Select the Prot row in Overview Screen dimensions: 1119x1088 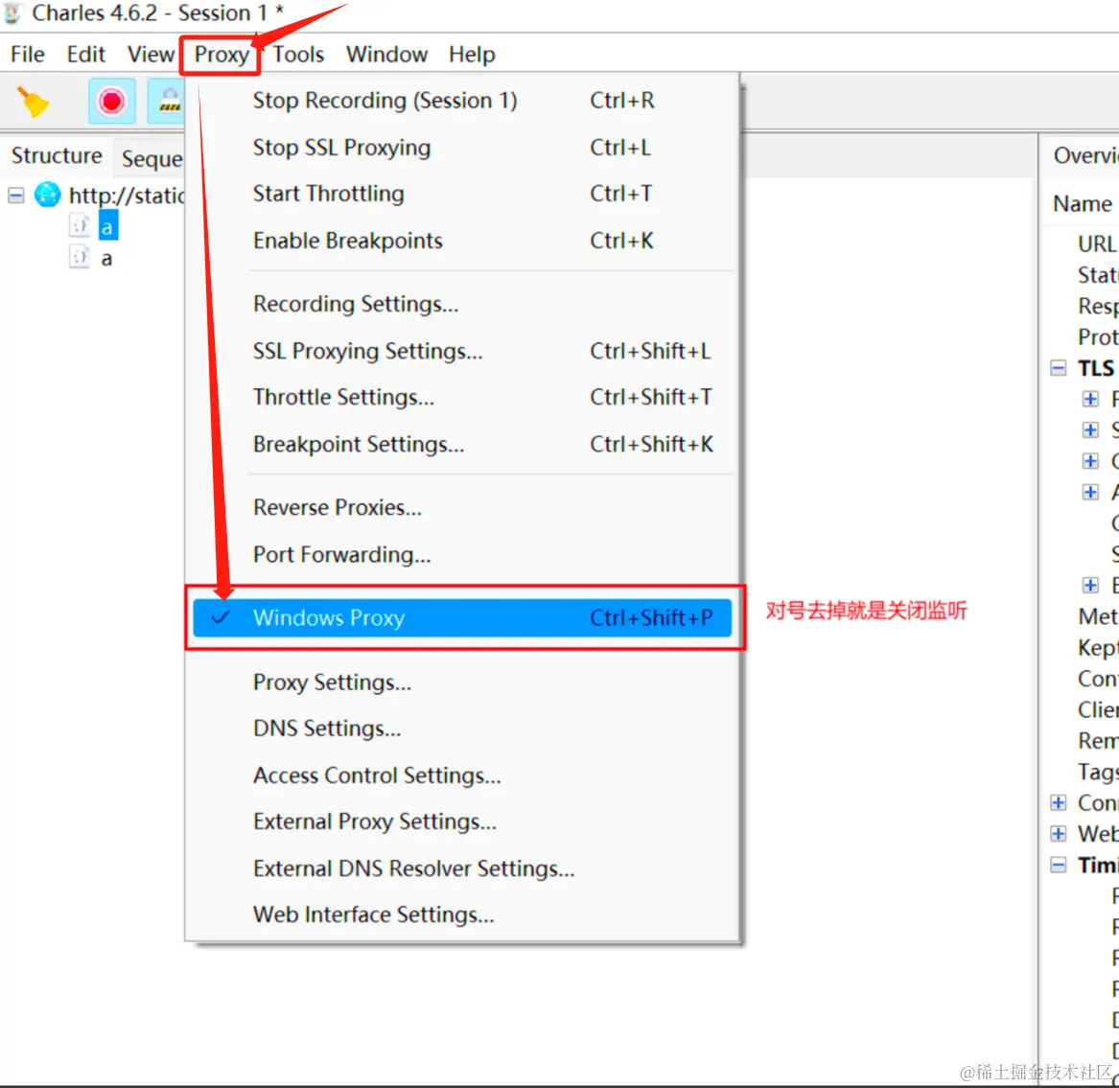click(x=1098, y=336)
